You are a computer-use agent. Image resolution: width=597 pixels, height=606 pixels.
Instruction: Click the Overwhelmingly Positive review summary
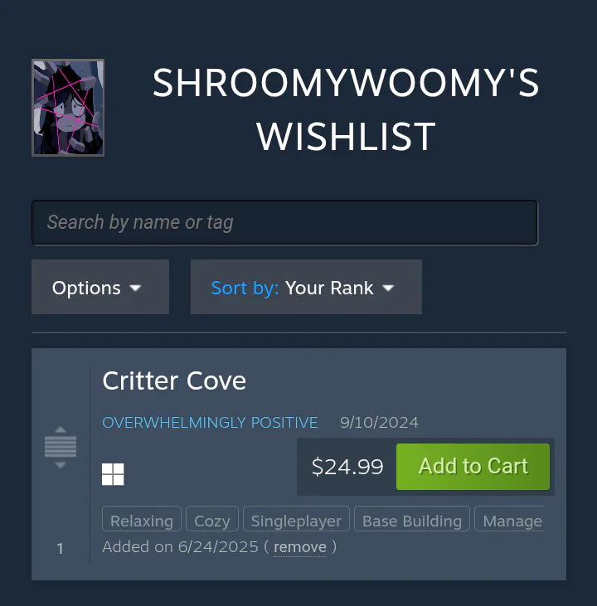(x=210, y=423)
